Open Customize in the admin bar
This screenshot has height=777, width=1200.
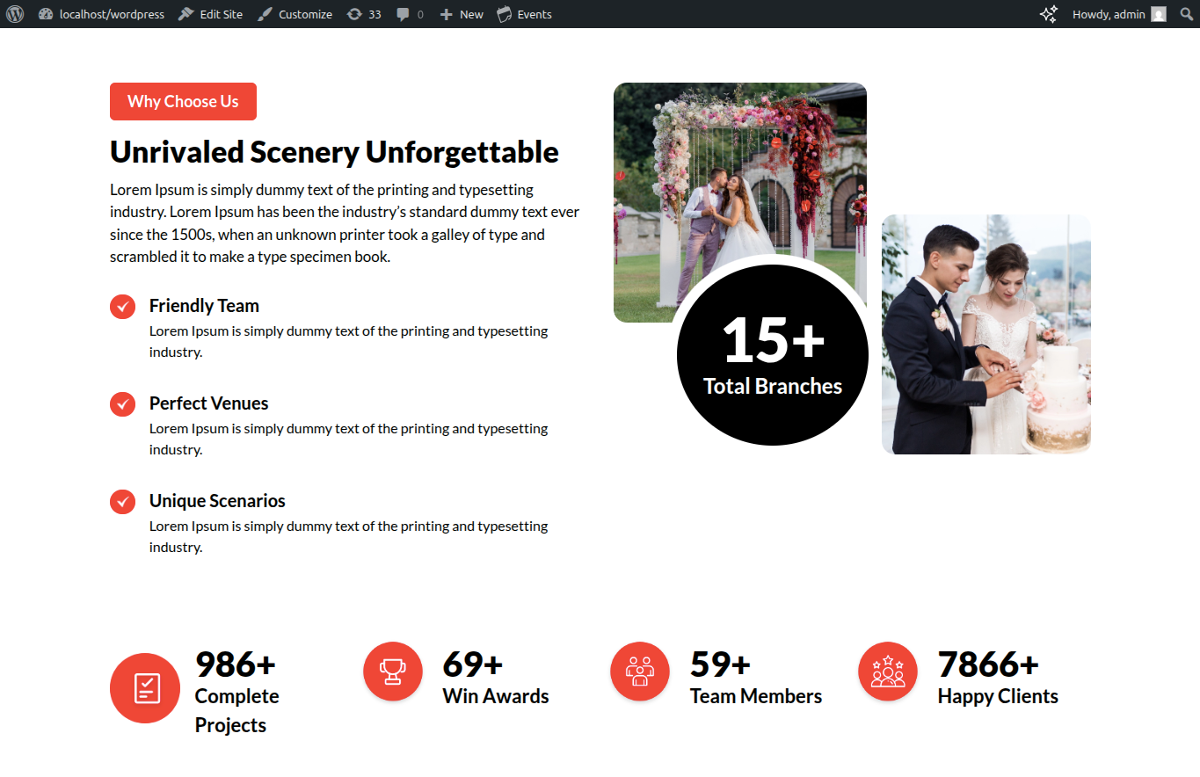coord(295,14)
